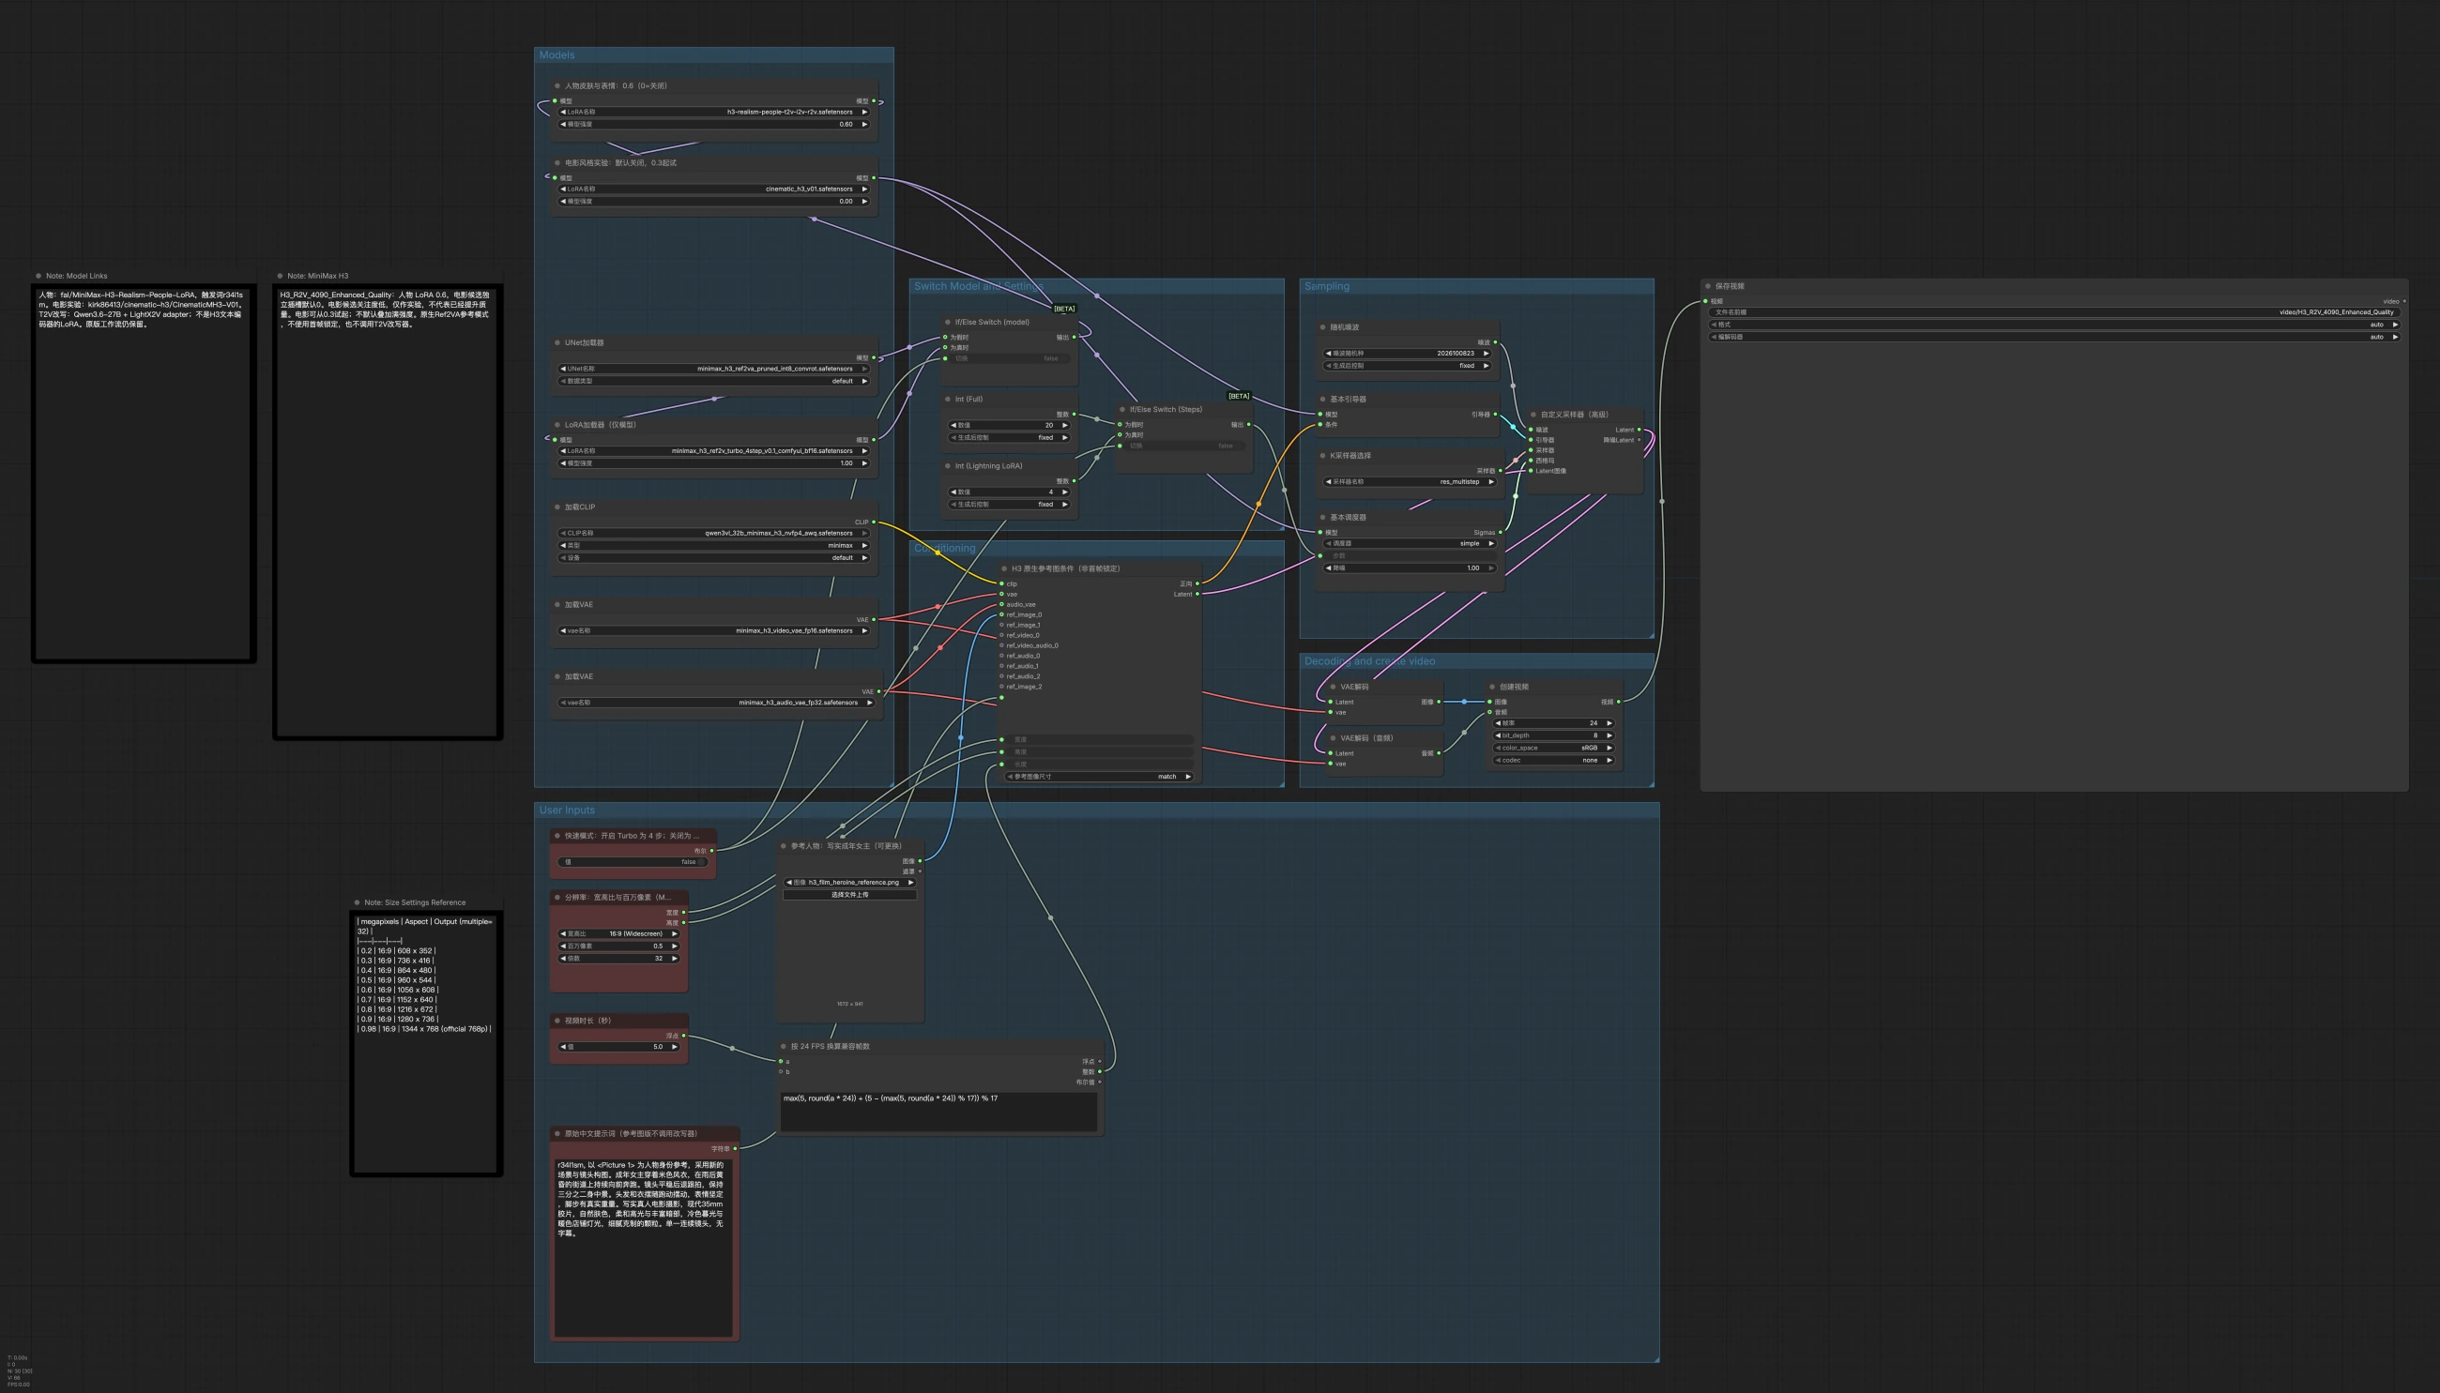Collapse the If/Else Switch (model) node dot
This screenshot has height=1393, width=2440.
pyautogui.click(x=947, y=323)
